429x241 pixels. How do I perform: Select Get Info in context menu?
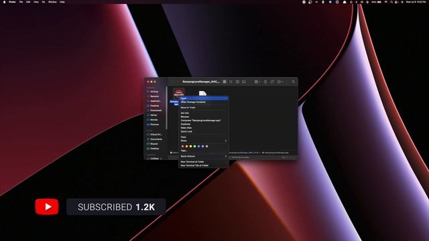[203, 113]
